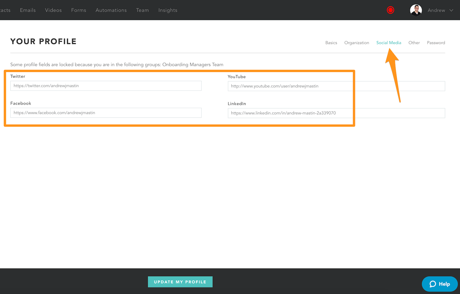The height and width of the screenshot is (294, 460).
Task: Click the red recording indicator icon
Action: pos(390,10)
